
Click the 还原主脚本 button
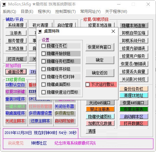click(40, 121)
